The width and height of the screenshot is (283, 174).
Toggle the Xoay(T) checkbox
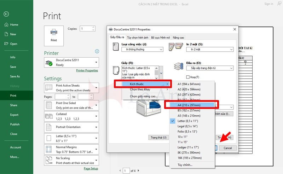click(x=188, y=77)
